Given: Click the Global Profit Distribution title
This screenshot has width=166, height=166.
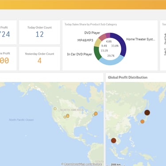Looking at the screenshot, I should click(127, 77).
